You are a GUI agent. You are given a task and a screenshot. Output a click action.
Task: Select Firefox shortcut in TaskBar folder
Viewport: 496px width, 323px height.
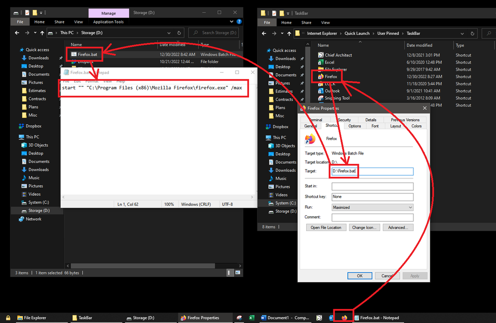[x=331, y=77]
